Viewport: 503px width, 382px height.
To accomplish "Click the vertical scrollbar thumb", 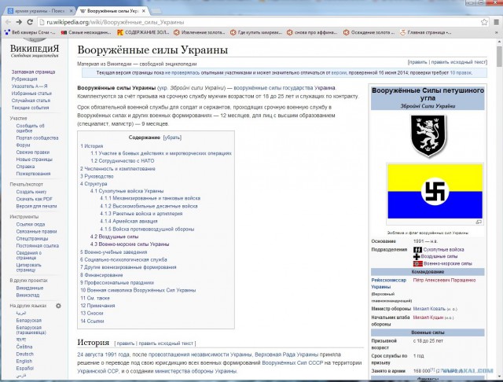I will (499, 56).
